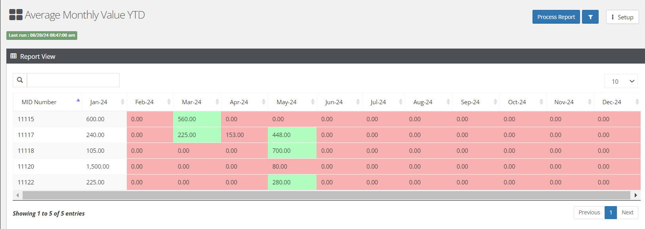Click inside the table search field

pos(73,80)
